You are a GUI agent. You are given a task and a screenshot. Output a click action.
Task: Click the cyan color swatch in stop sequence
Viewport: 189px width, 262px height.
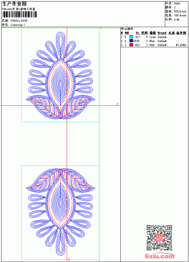[131, 37]
